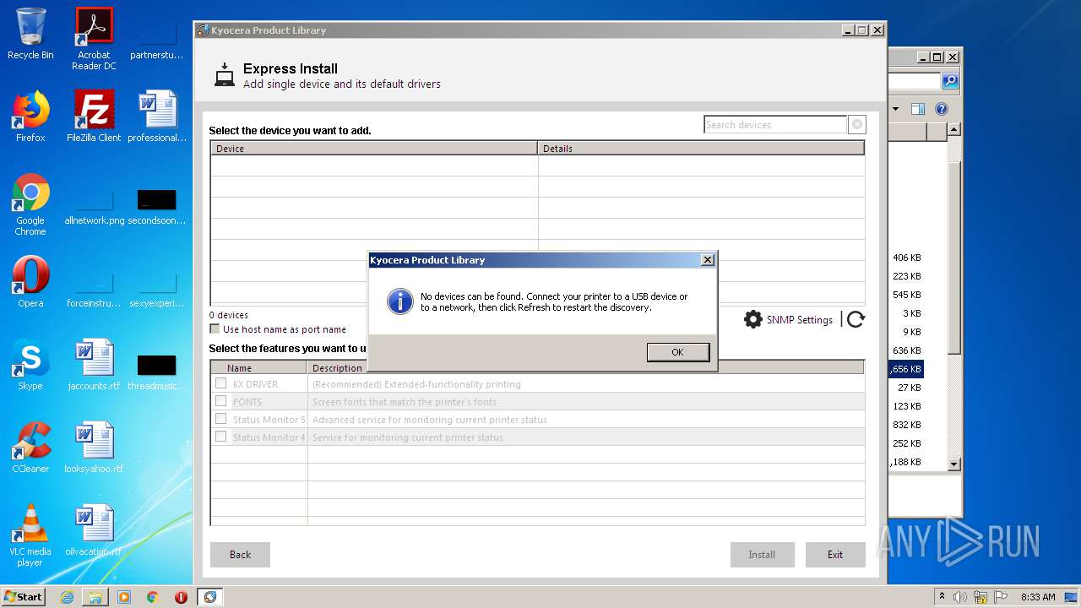Open Google Chrome desktop shortcut

click(x=30, y=204)
